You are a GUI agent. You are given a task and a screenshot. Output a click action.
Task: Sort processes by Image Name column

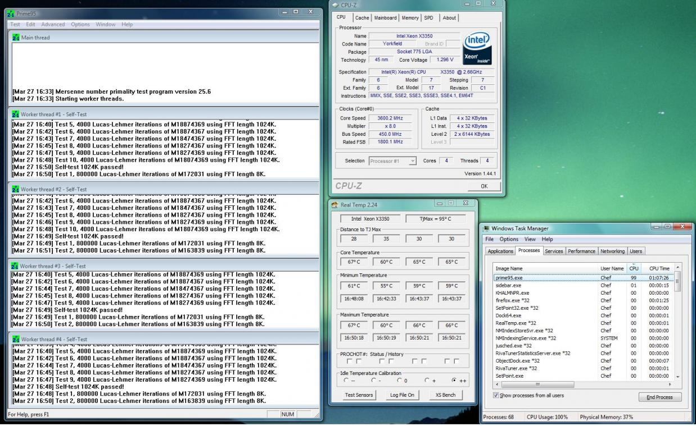(545, 268)
